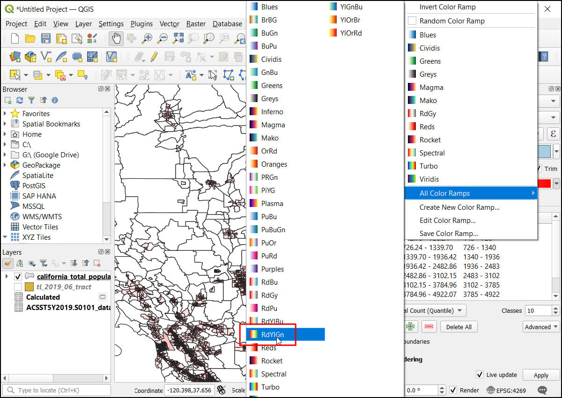Viewport: 562px width, 398px height.
Task: Disable the Live update checkbox
Action: click(x=480, y=375)
